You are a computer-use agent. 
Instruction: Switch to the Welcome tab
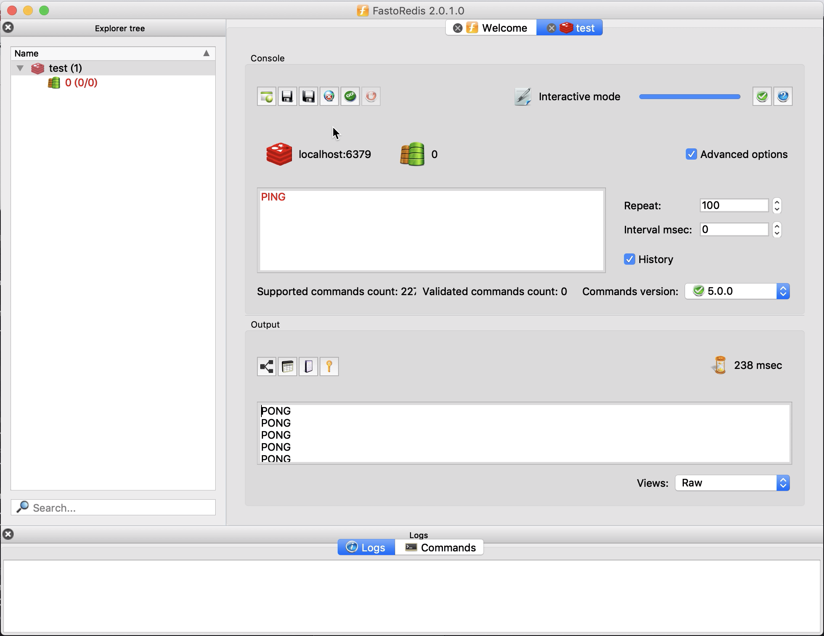[x=492, y=28]
